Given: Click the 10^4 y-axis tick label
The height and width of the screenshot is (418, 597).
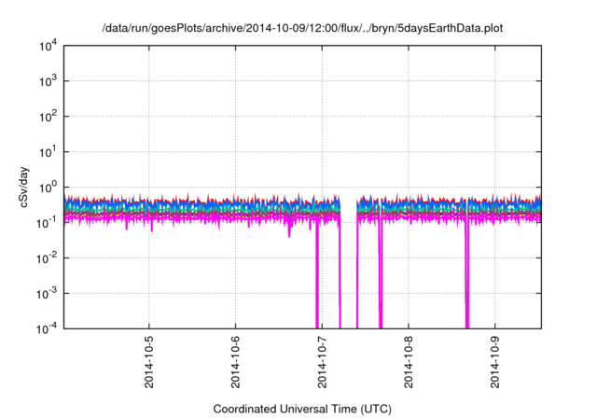Looking at the screenshot, I should (48, 46).
